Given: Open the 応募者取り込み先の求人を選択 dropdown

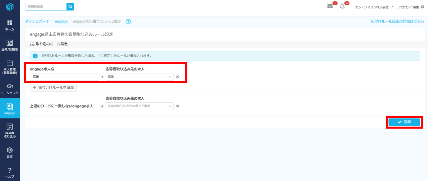Looking at the screenshot, I should coord(139,106).
